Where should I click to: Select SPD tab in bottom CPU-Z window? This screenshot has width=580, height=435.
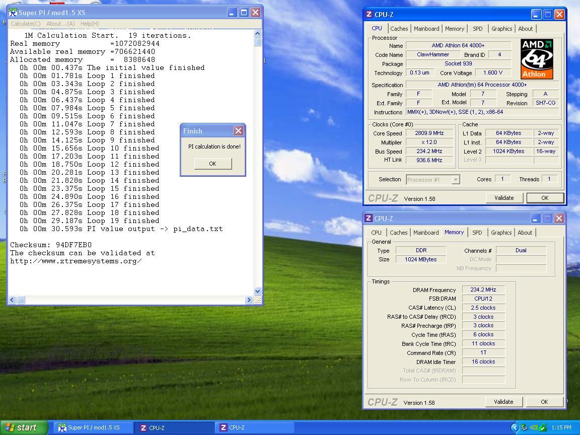[477, 232]
